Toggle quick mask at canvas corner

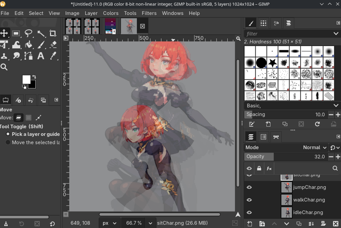(x=66, y=214)
